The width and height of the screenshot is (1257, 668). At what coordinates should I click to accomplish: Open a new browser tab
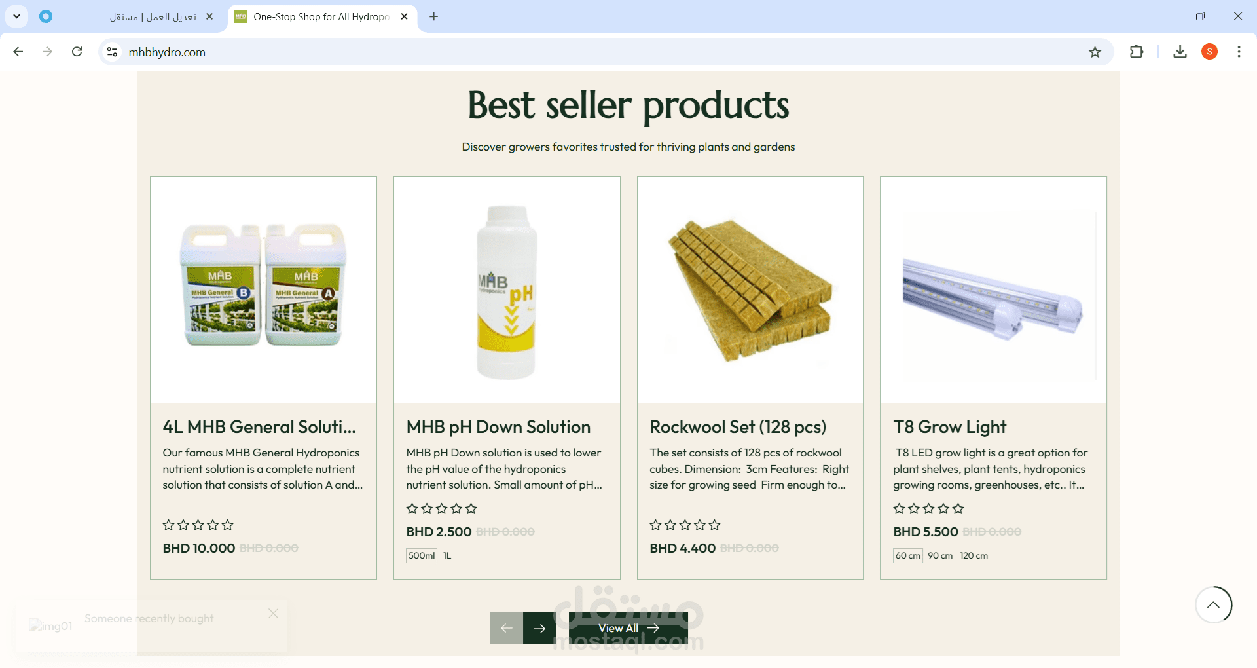[x=433, y=16]
